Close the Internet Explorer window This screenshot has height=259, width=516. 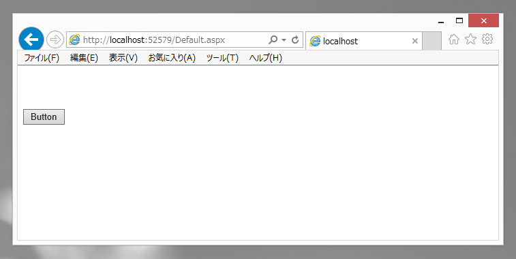(483, 20)
